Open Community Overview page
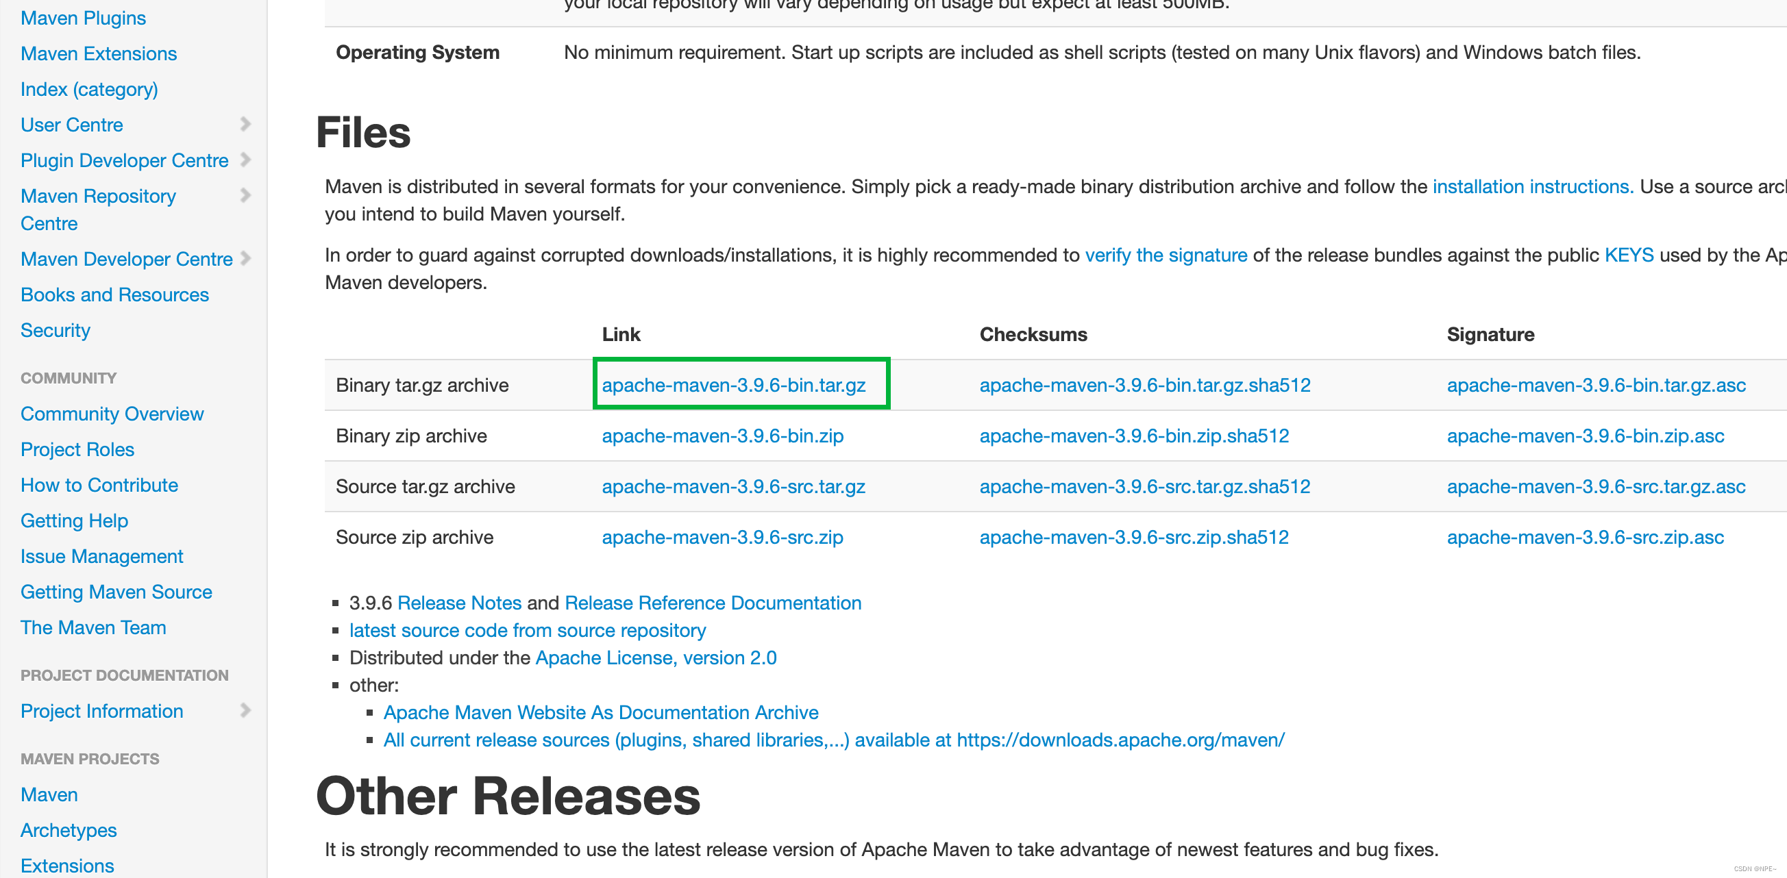Image resolution: width=1787 pixels, height=878 pixels. tap(112, 414)
